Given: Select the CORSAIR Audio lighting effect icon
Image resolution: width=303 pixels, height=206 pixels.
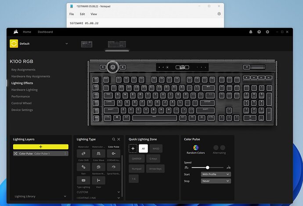Looking at the screenshot, I should [x=114, y=154].
